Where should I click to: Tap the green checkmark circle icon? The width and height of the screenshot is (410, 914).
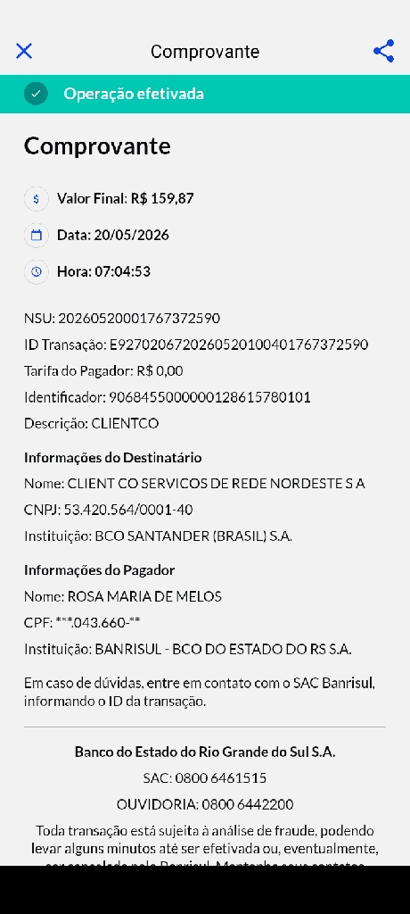pyautogui.click(x=37, y=94)
